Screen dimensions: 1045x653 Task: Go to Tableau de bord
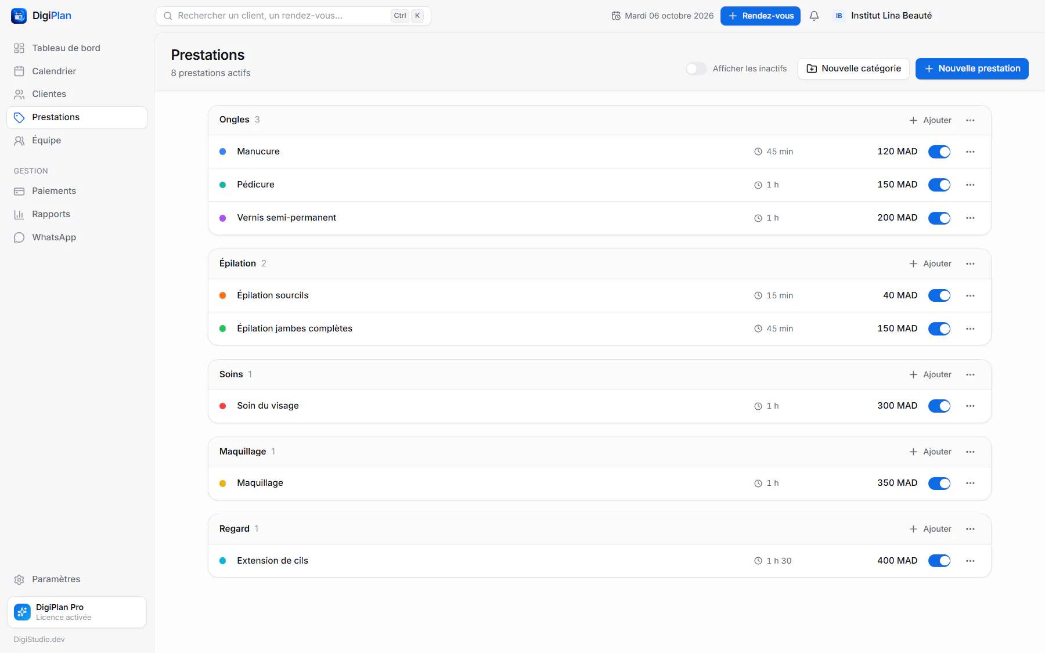tap(77, 48)
